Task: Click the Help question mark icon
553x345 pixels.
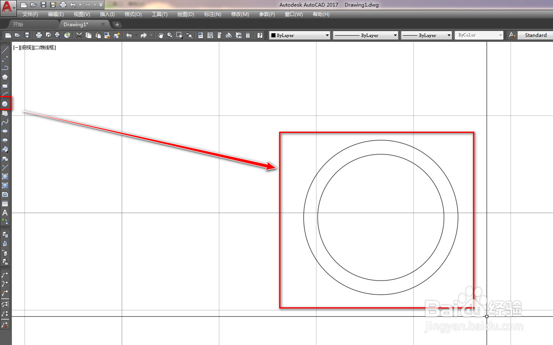Action: pyautogui.click(x=259, y=35)
